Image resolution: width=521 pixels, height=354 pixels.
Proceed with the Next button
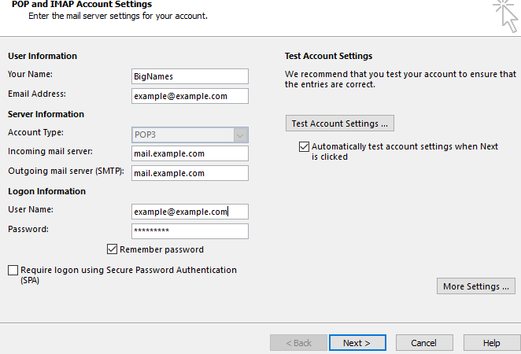[358, 343]
